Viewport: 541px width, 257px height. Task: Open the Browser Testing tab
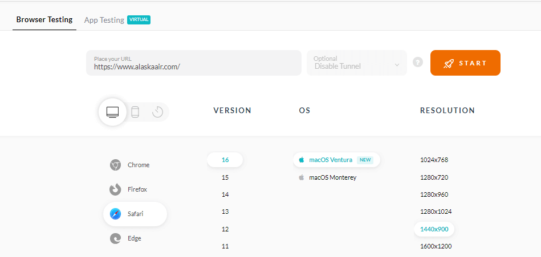pos(44,19)
